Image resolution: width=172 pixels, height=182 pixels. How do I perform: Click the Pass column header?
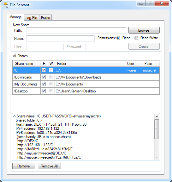151,64
